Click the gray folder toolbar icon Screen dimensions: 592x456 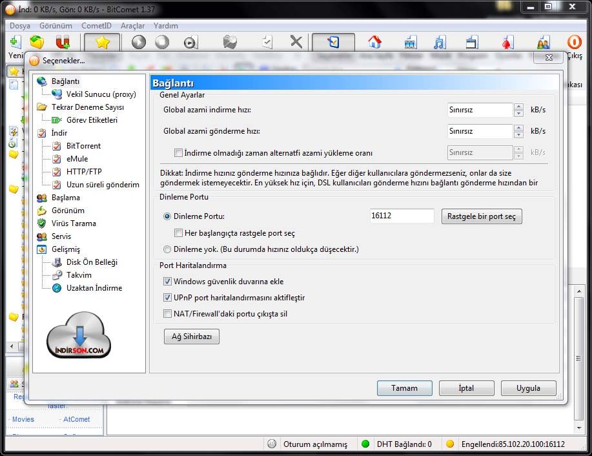[230, 42]
